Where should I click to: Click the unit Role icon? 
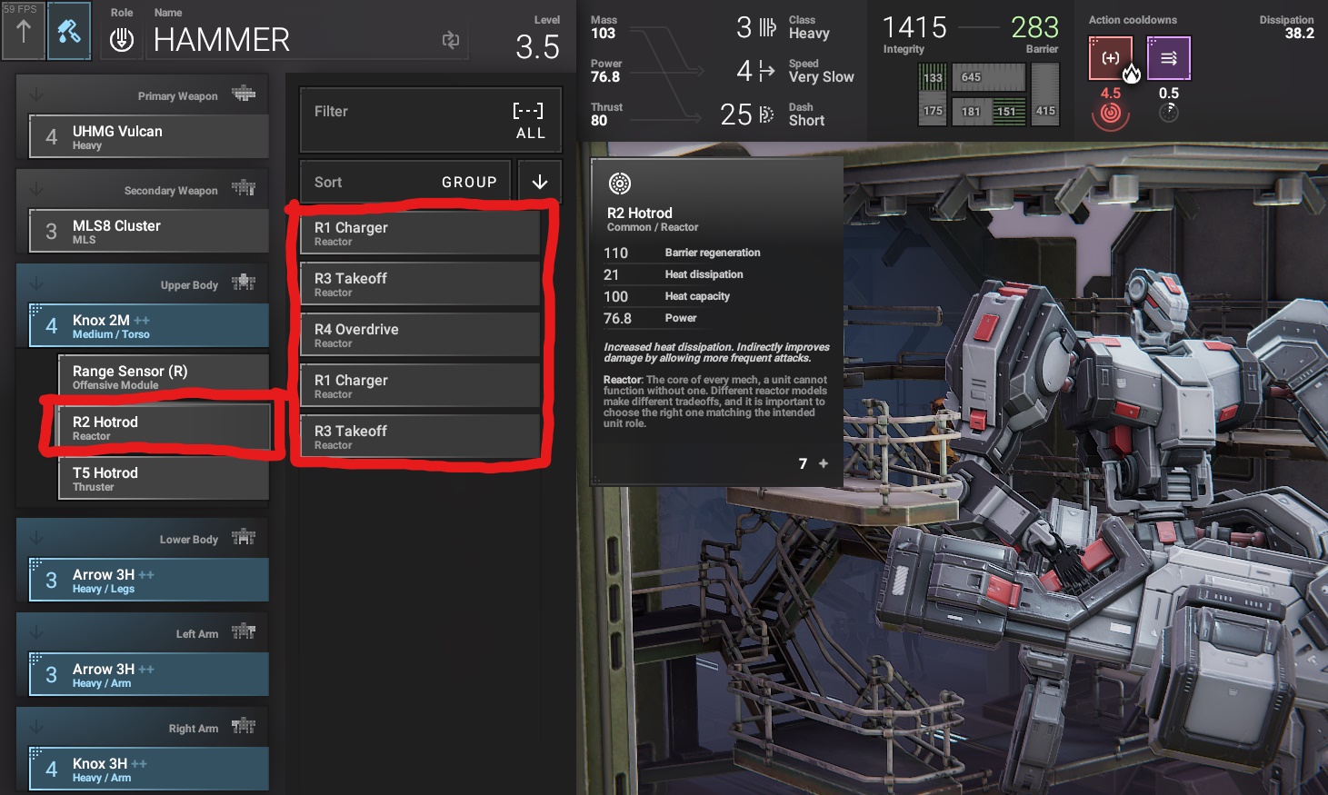tap(122, 40)
